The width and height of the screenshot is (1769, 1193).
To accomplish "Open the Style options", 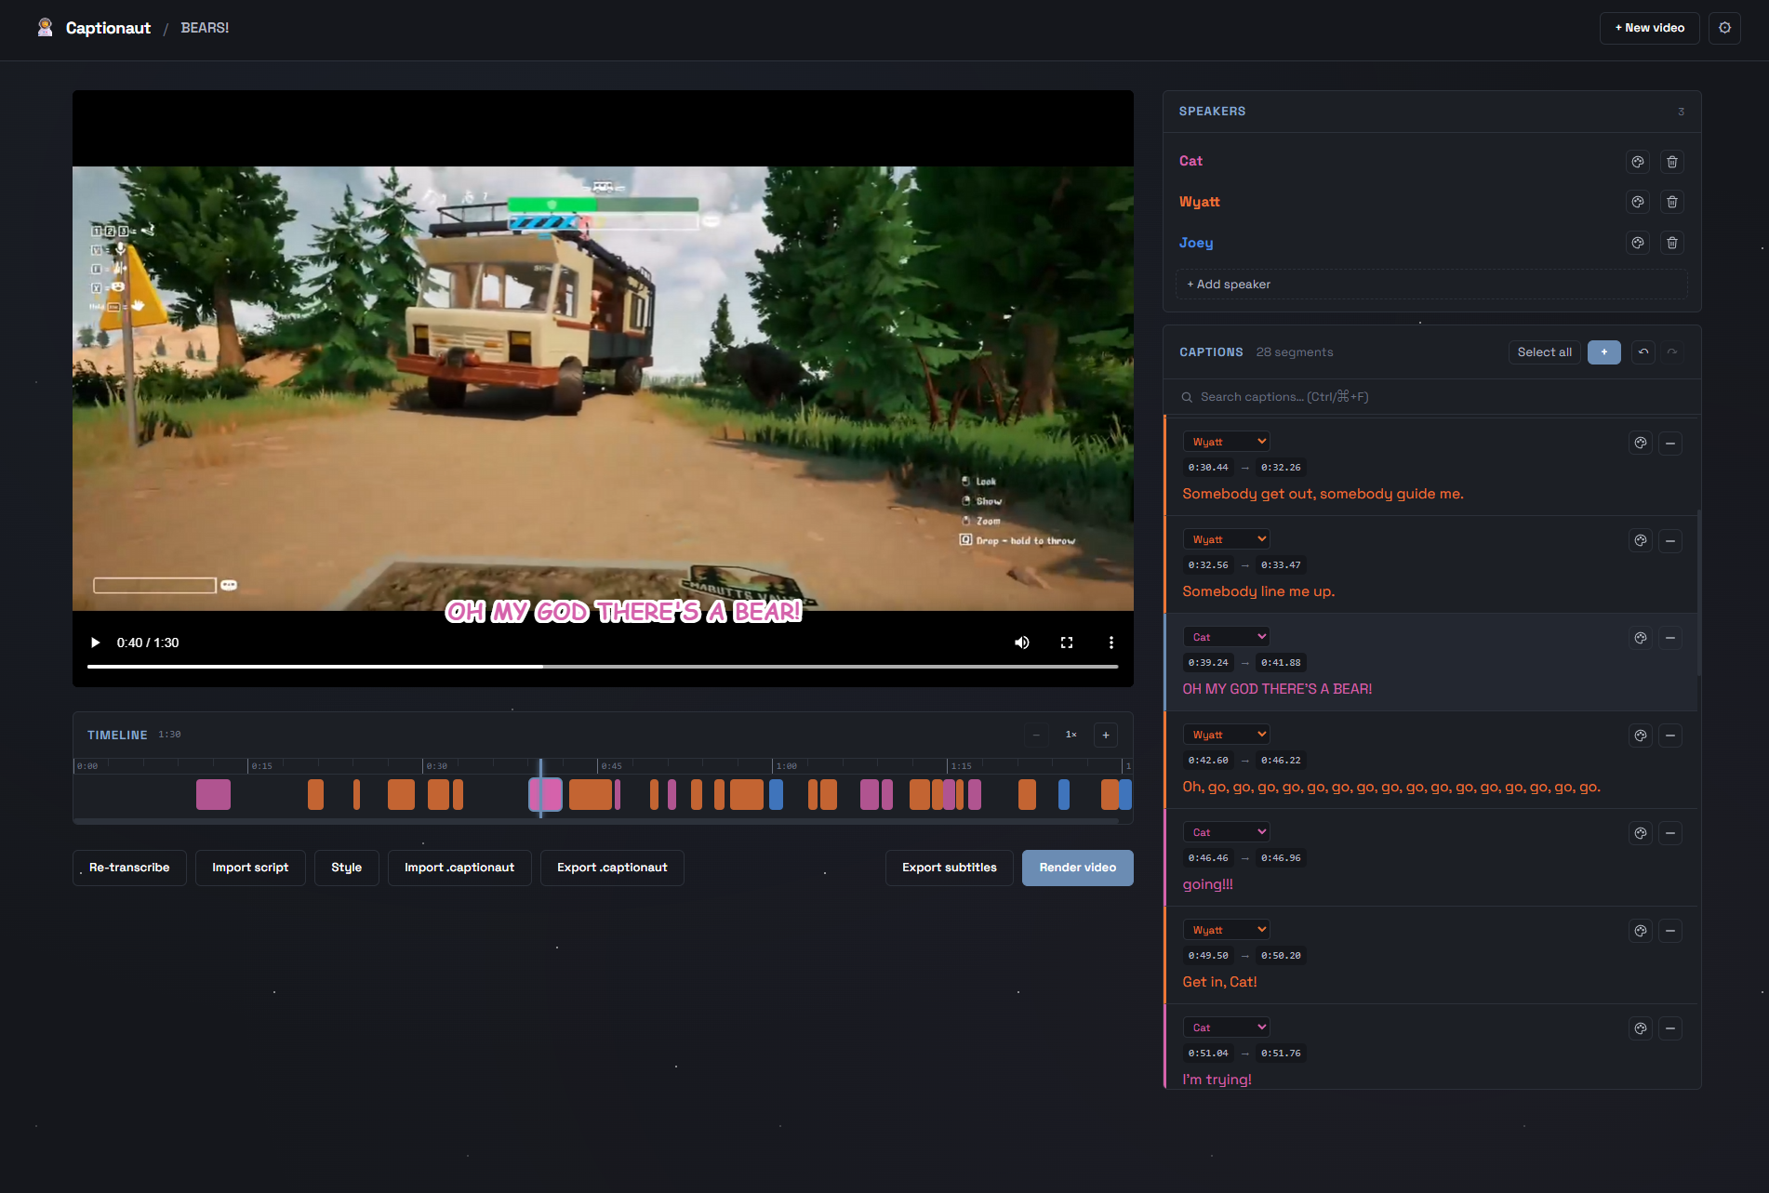I will (x=346, y=868).
